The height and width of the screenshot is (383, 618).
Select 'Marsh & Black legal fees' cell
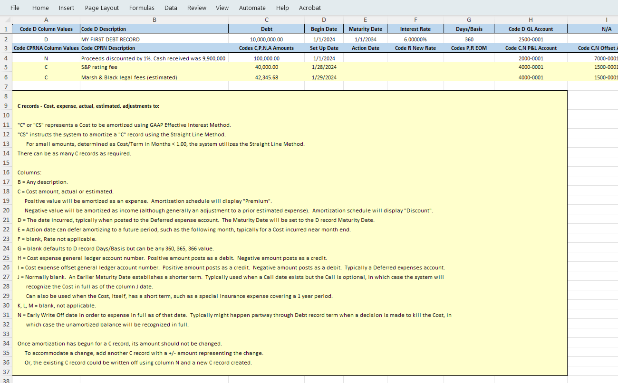154,77
